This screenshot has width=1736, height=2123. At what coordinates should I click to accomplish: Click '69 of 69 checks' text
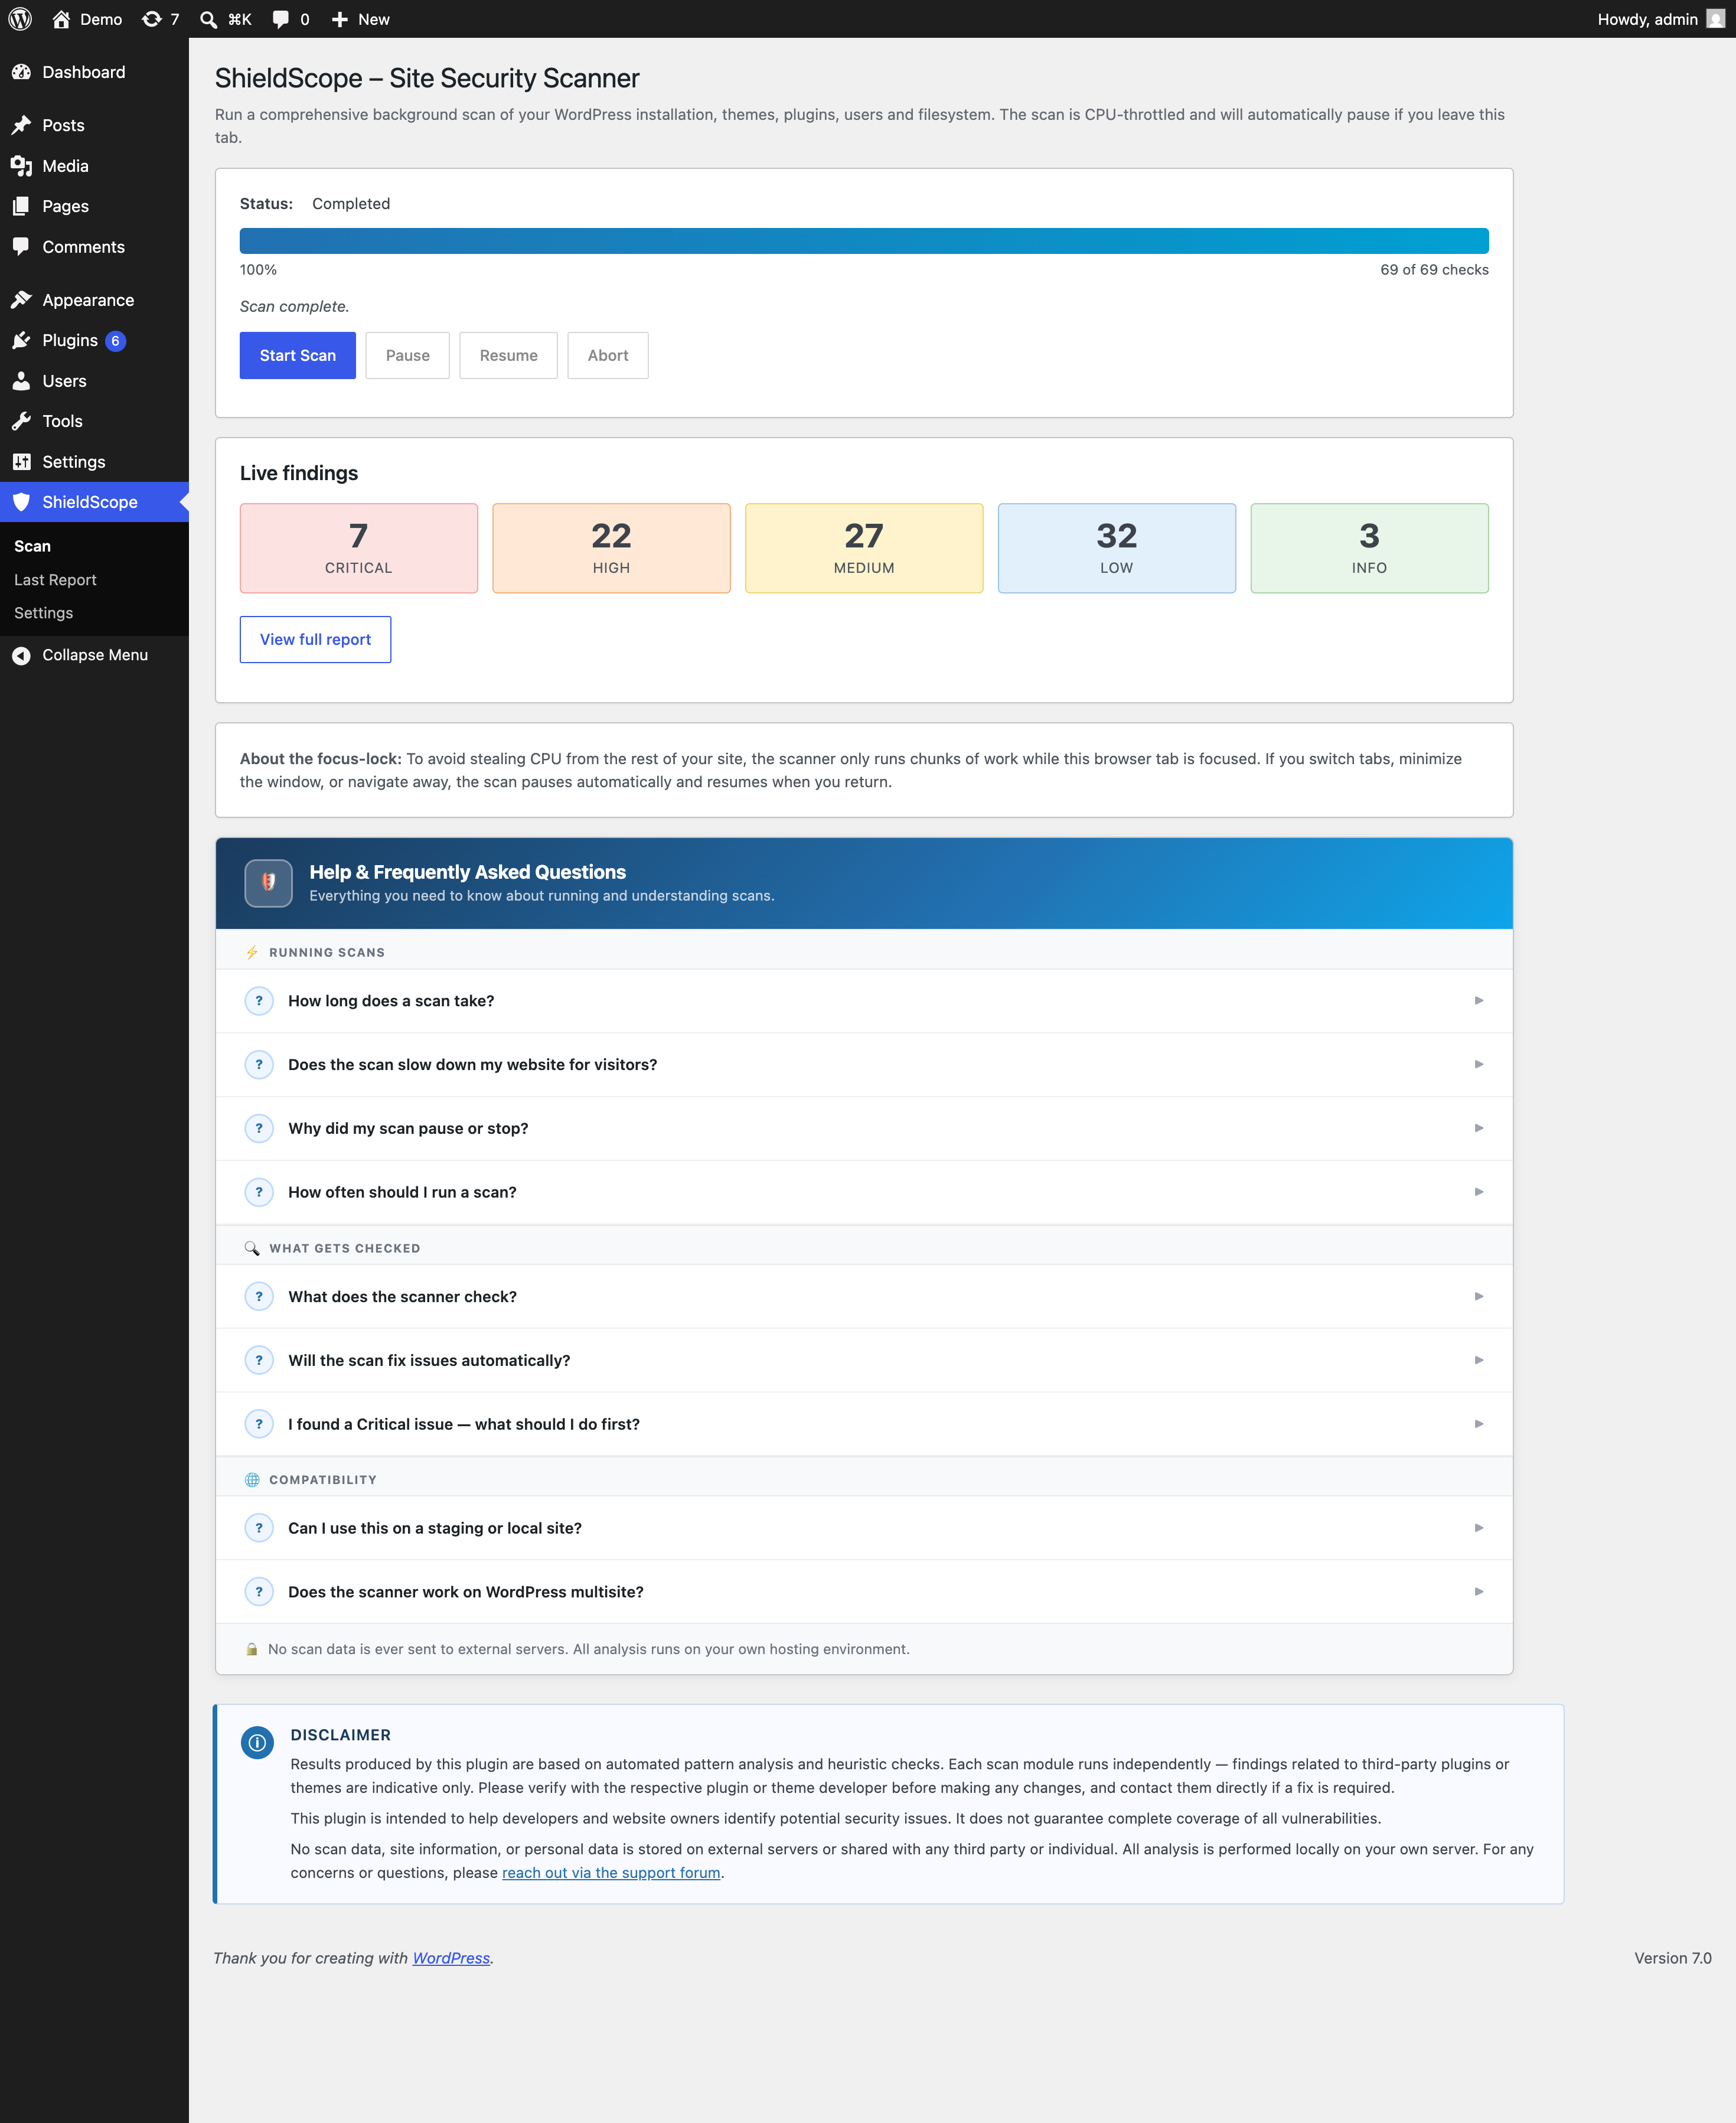(1434, 270)
